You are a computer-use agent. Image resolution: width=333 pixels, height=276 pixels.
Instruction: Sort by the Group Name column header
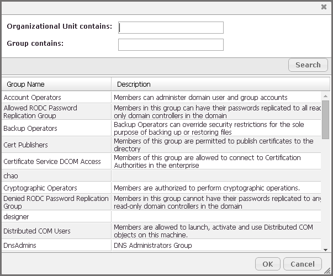56,84
